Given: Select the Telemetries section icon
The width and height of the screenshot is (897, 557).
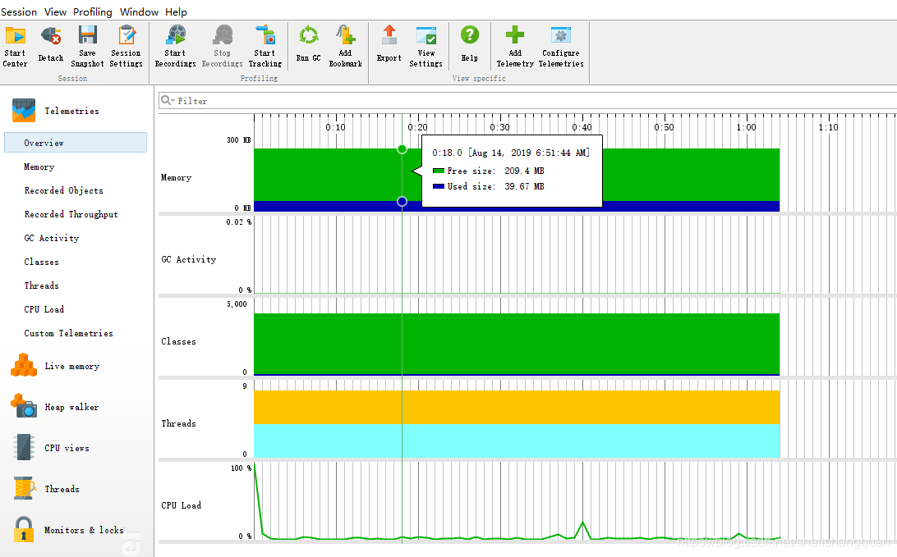Looking at the screenshot, I should pos(24,110).
